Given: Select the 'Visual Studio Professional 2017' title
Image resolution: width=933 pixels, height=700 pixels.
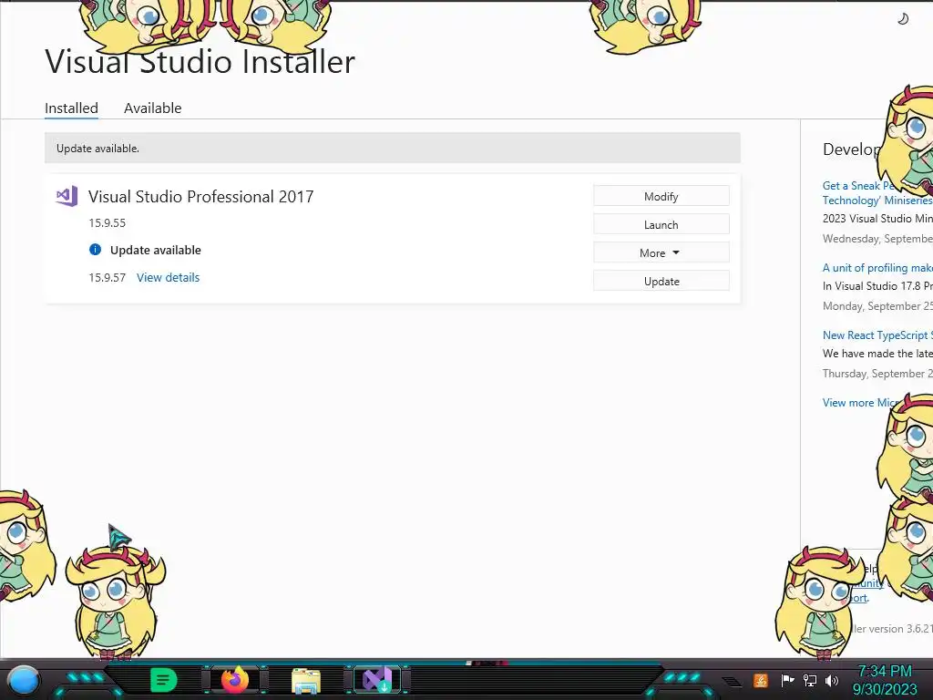Looking at the screenshot, I should 201,197.
